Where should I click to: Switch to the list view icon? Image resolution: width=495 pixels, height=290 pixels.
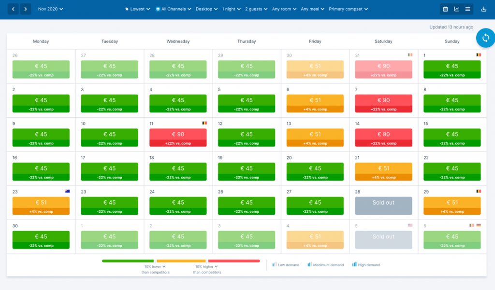point(468,9)
